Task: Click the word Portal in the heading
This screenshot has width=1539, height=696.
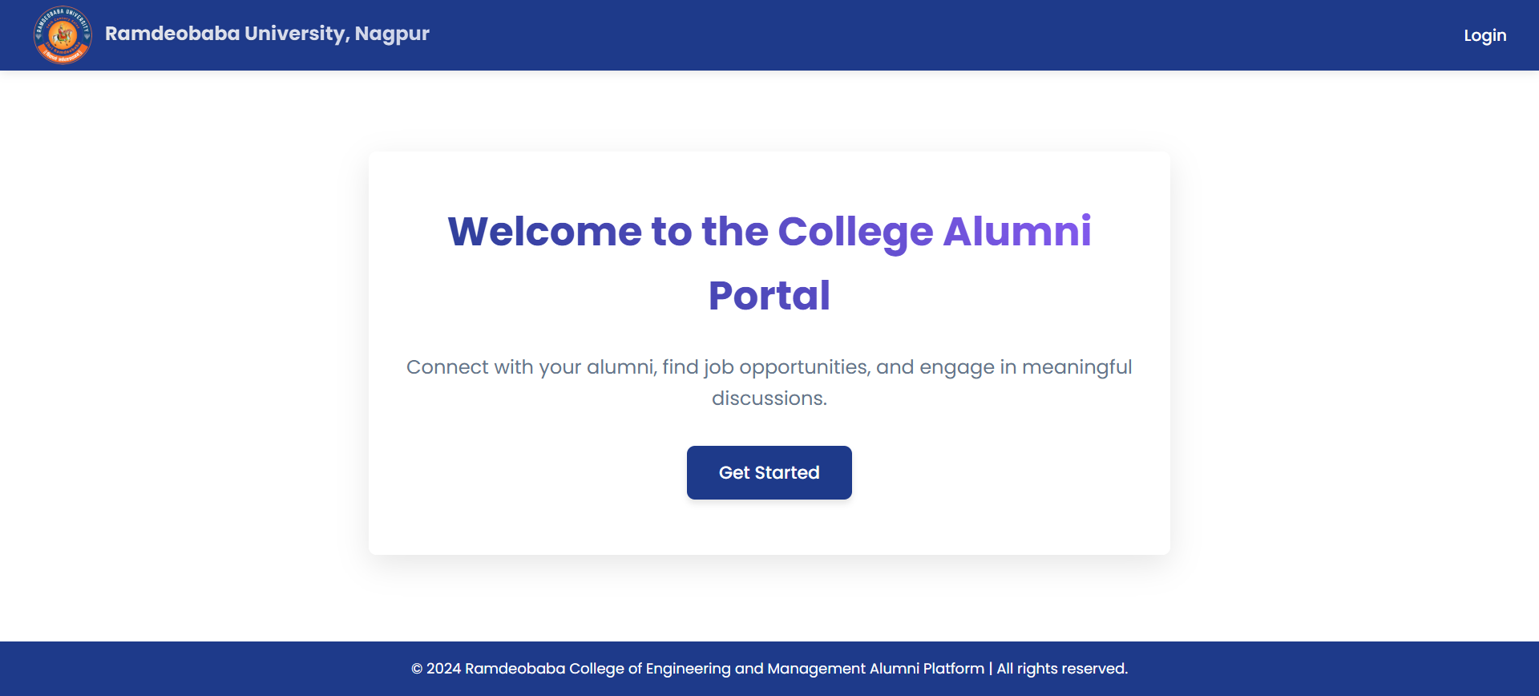Action: point(768,295)
